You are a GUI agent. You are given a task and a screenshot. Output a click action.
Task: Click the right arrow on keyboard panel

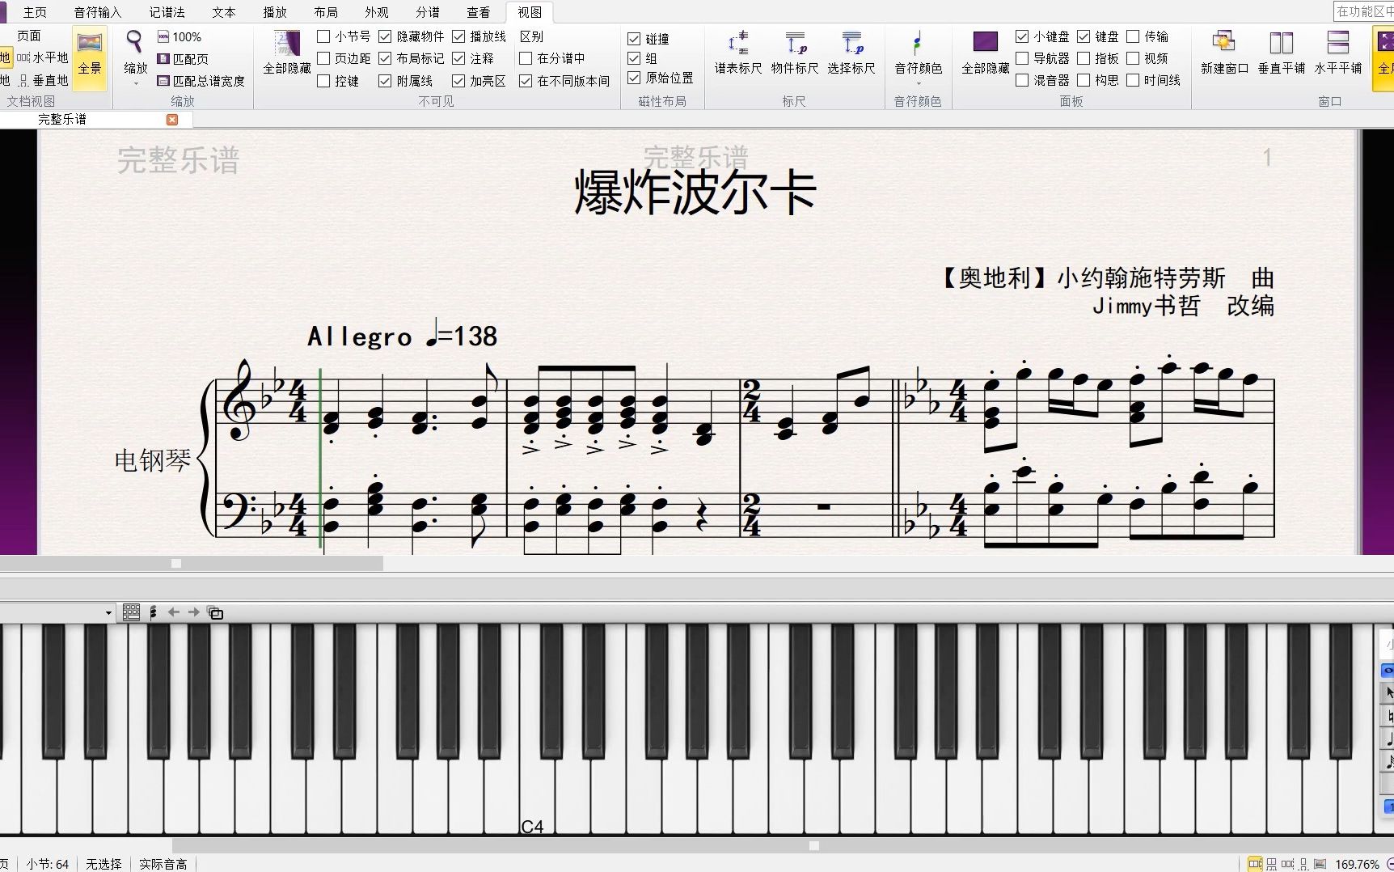coord(193,612)
